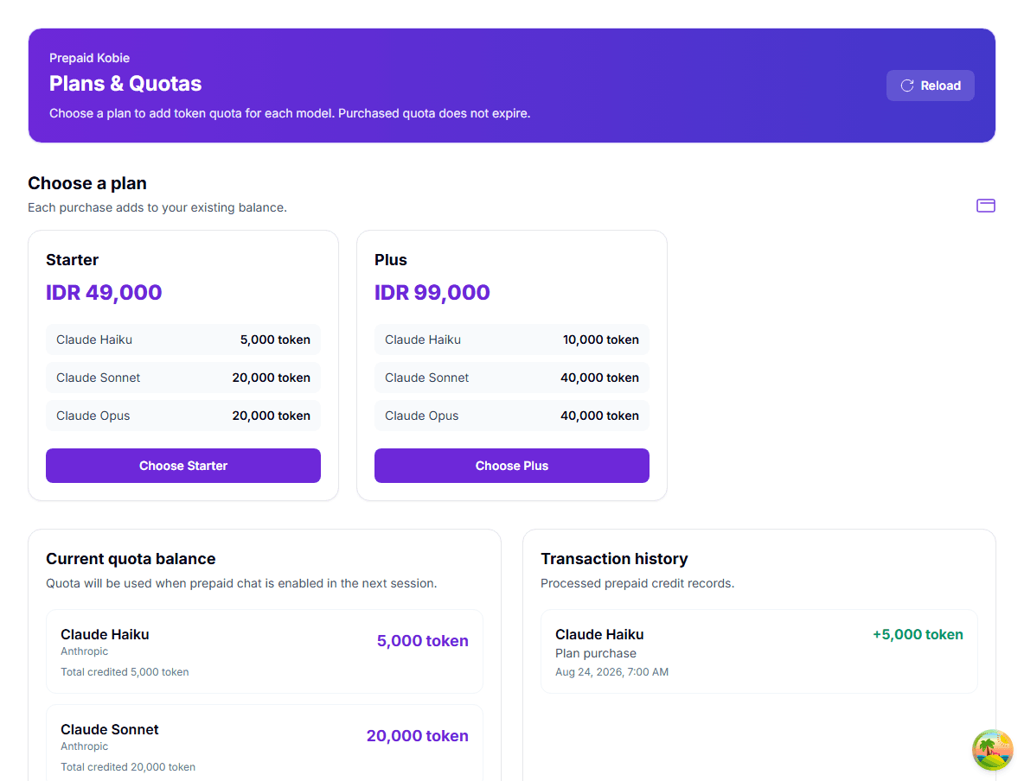
Task: Open Claude Haiku plan purchase transaction
Action: (758, 651)
